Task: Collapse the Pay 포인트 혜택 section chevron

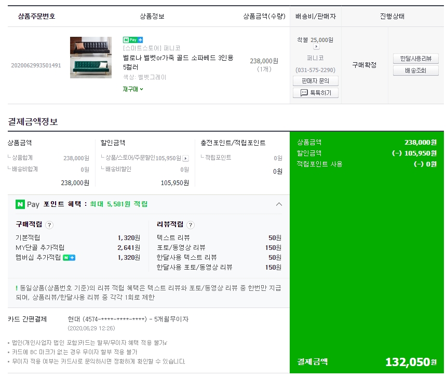Action: [x=279, y=204]
